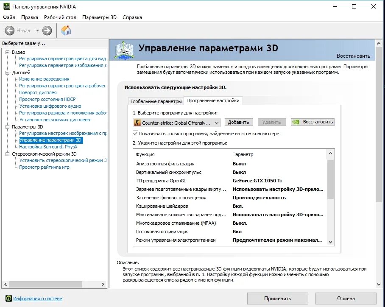
Task: Select Затенение фонового освещения row
Action: 230,198
